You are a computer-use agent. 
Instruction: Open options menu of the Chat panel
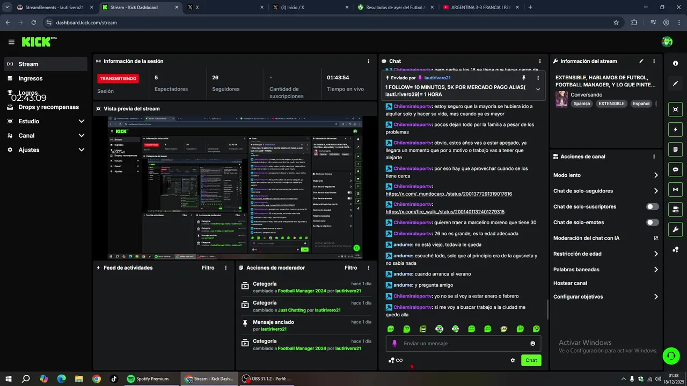[540, 61]
